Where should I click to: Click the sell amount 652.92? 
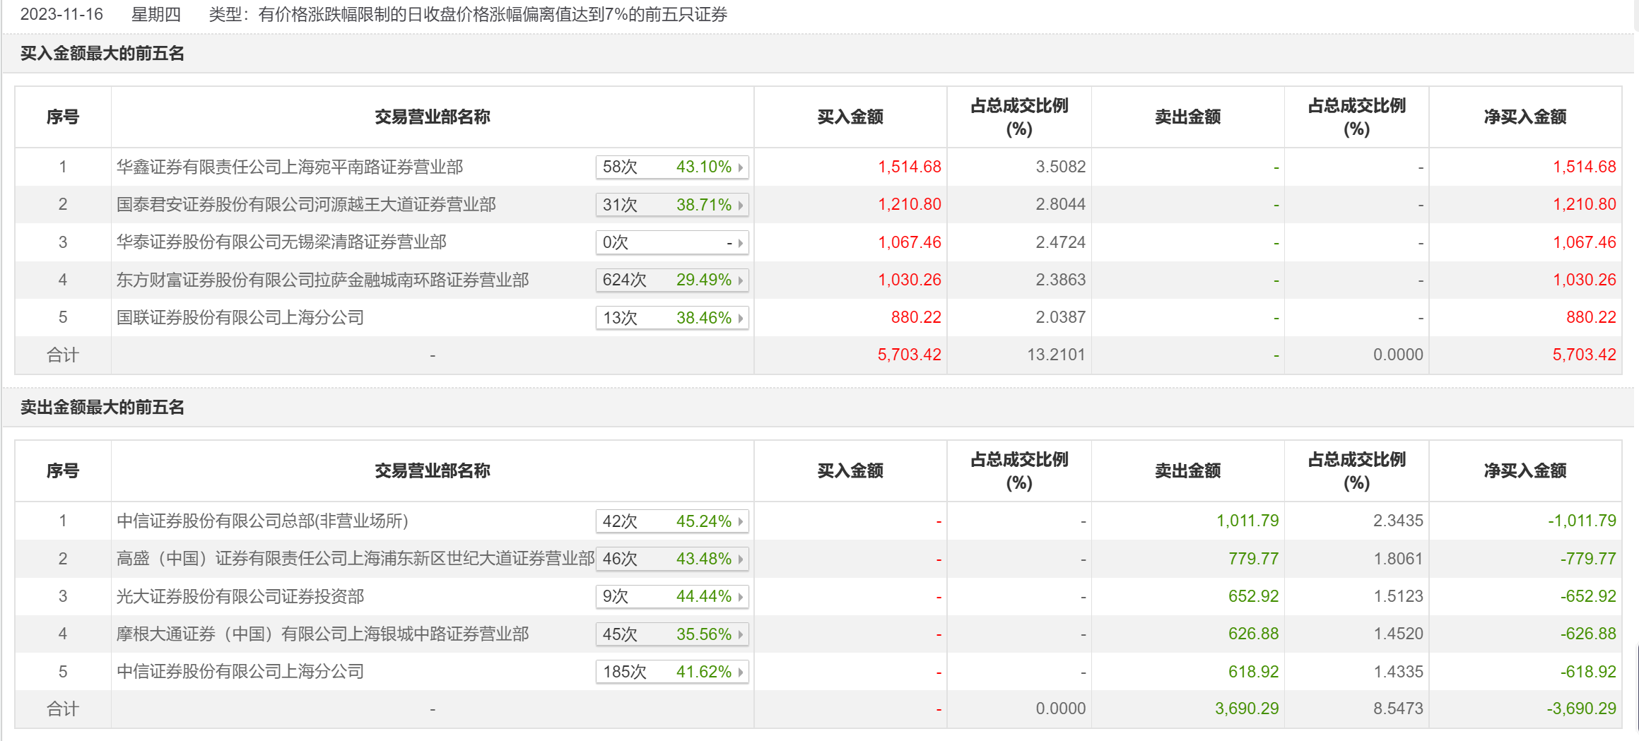(1253, 597)
